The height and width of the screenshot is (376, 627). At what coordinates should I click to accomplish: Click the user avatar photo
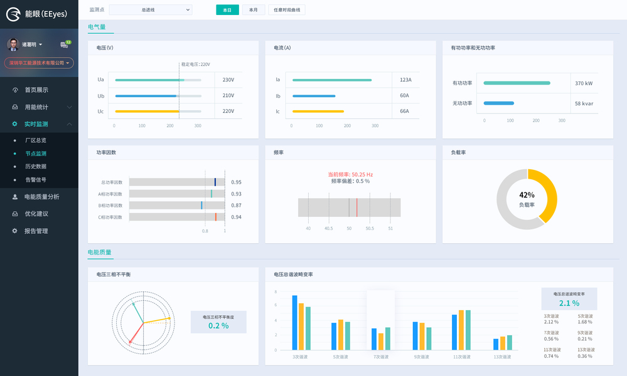(13, 44)
